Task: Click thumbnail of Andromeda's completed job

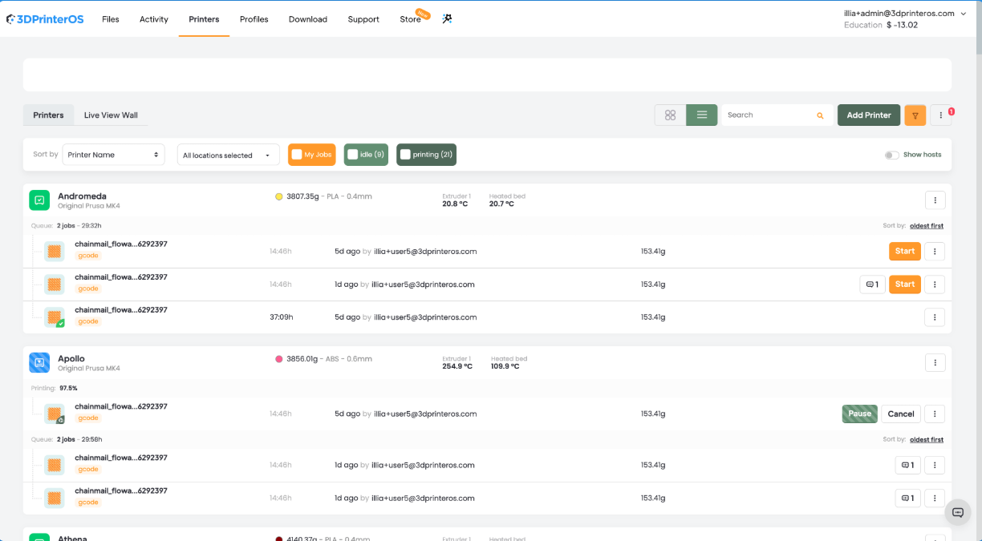Action: click(x=55, y=317)
